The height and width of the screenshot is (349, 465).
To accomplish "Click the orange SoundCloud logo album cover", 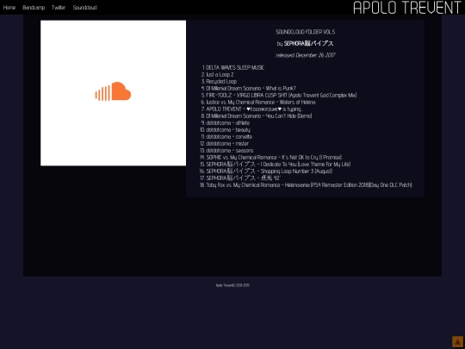I will [114, 93].
